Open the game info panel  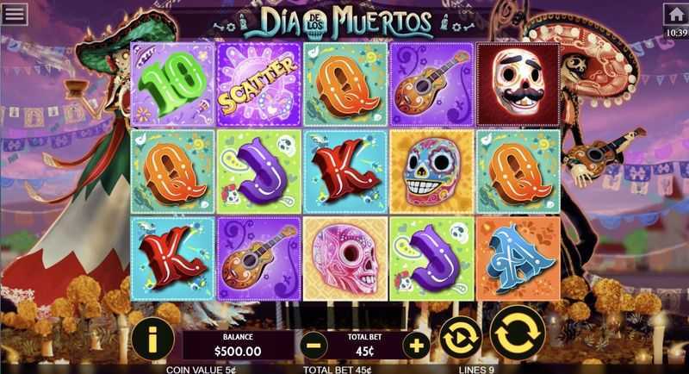click(152, 339)
